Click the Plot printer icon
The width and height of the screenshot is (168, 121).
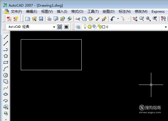(49, 19)
